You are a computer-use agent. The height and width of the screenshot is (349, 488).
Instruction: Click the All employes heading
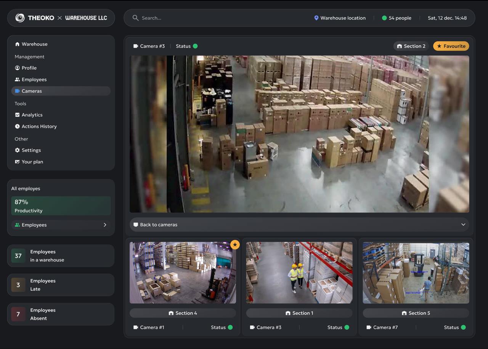click(x=26, y=189)
